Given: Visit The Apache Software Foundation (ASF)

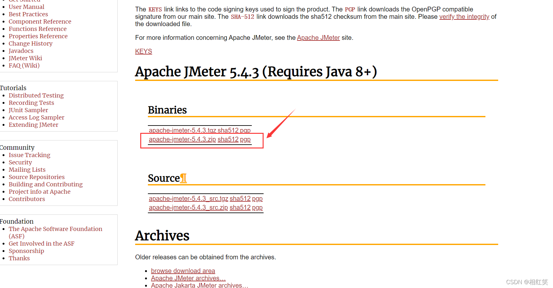Looking at the screenshot, I should 55,232.
